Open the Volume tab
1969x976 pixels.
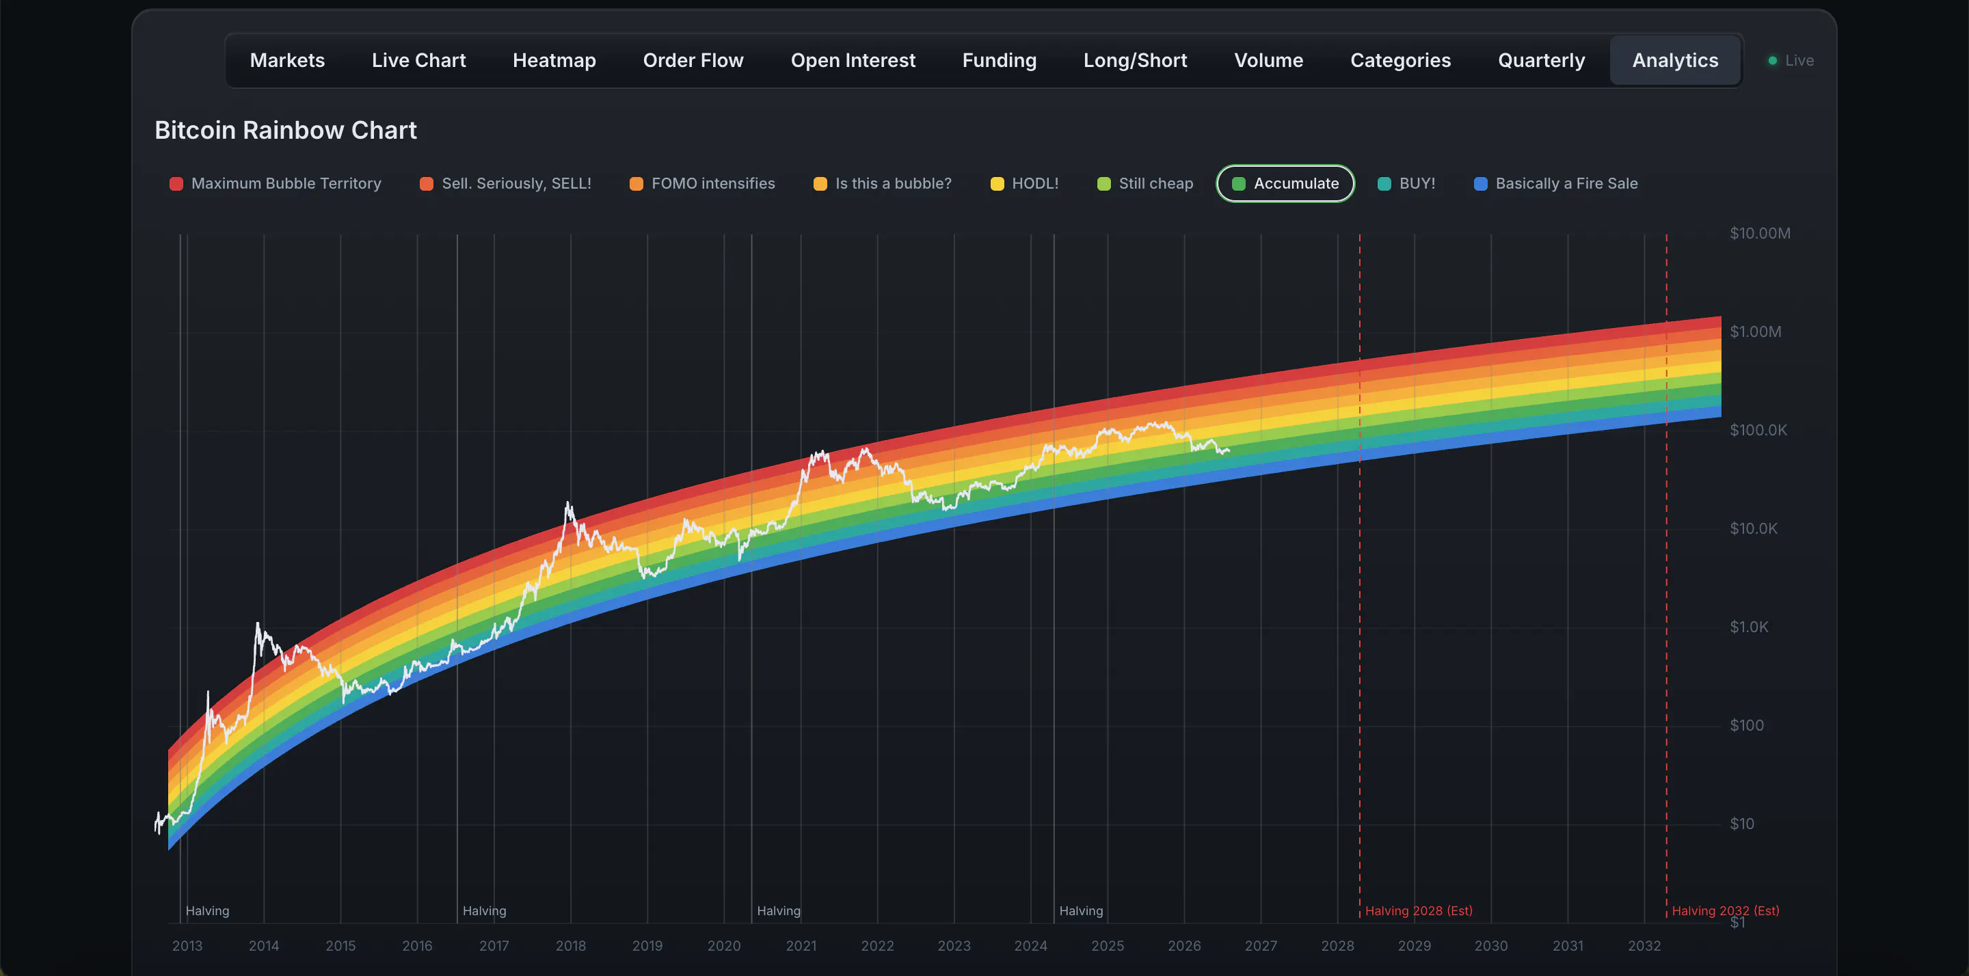[x=1268, y=60]
